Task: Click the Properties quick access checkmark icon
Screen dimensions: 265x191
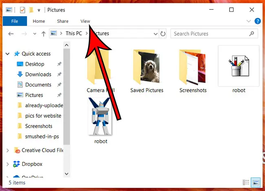Action: tap(22, 10)
